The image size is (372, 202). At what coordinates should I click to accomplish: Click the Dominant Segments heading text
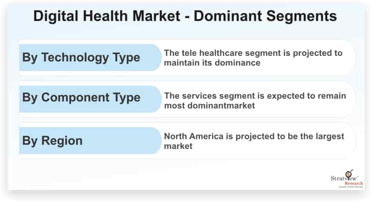(265, 16)
